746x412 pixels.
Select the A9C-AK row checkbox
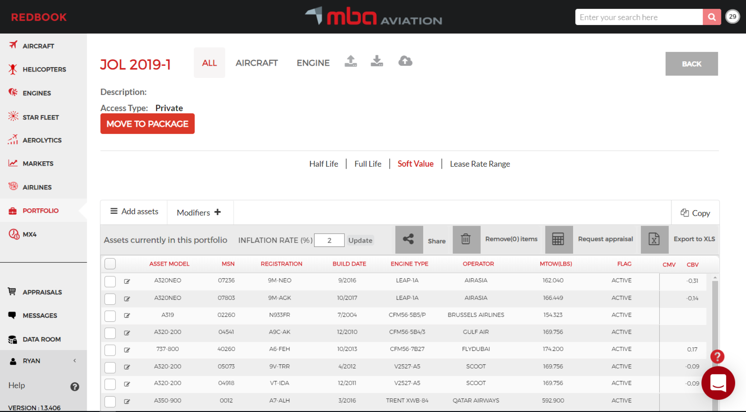point(110,333)
